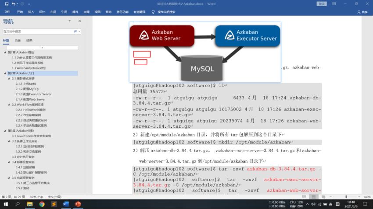Click the Azkaban architecture diagram image

(x=205, y=52)
